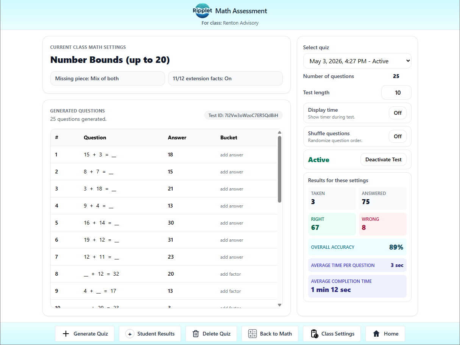Click the Test ID badge

coord(243,115)
